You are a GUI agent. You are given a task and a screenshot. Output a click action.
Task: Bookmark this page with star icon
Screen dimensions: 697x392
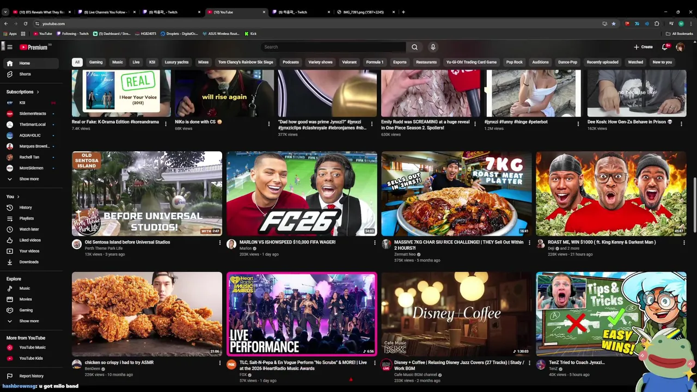click(x=614, y=23)
